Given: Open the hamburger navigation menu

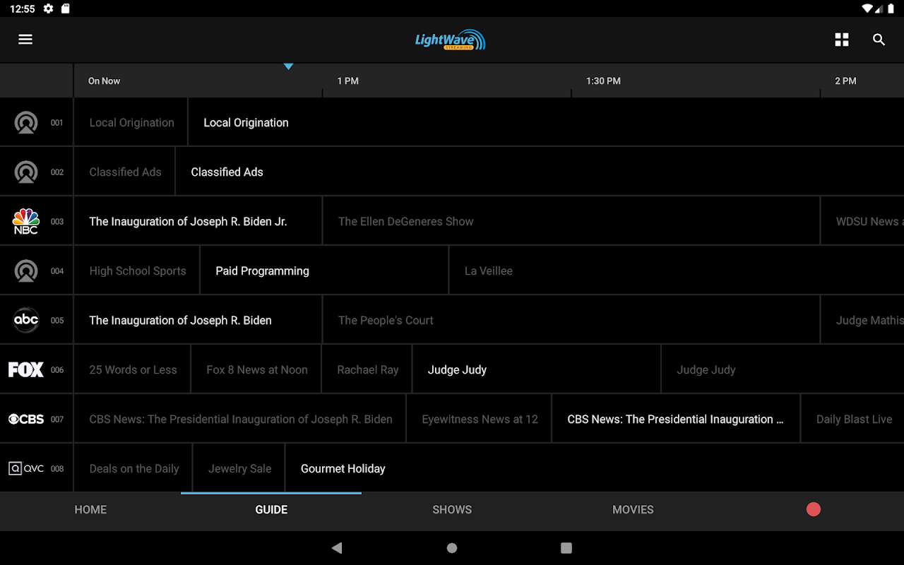Looking at the screenshot, I should tap(25, 40).
